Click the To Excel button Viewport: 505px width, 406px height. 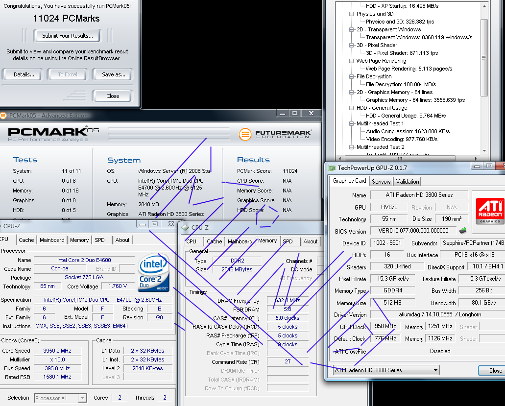point(67,74)
